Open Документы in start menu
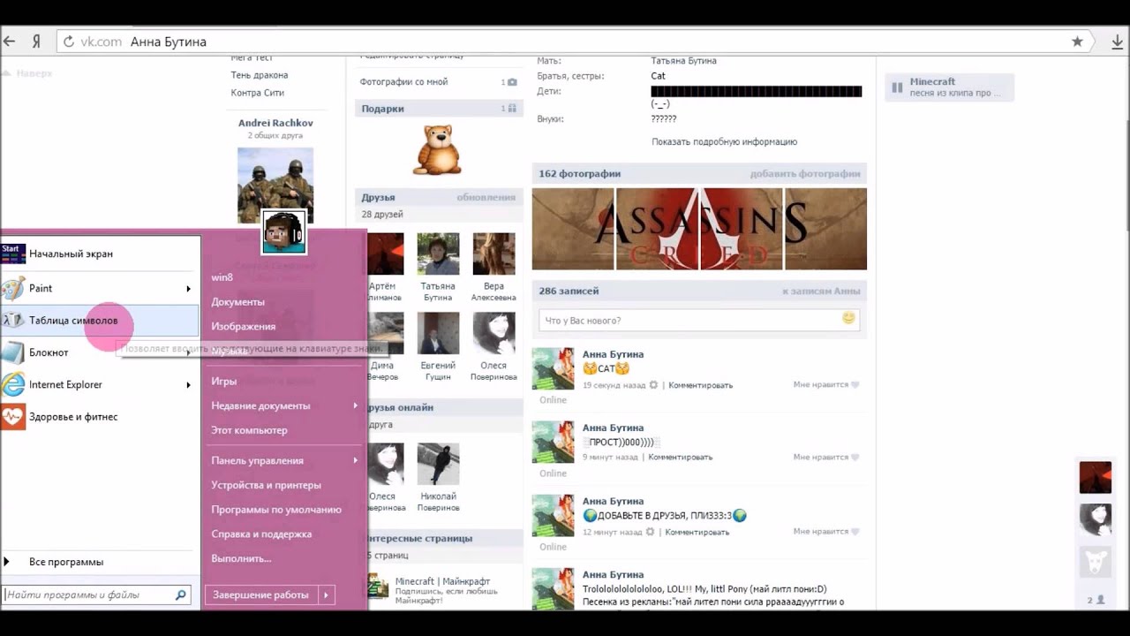The height and width of the screenshot is (636, 1130). coord(237,302)
